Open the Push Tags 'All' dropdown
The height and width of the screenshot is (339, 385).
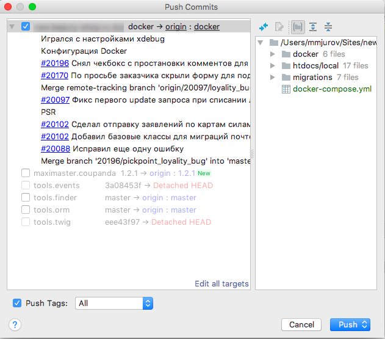(113, 303)
